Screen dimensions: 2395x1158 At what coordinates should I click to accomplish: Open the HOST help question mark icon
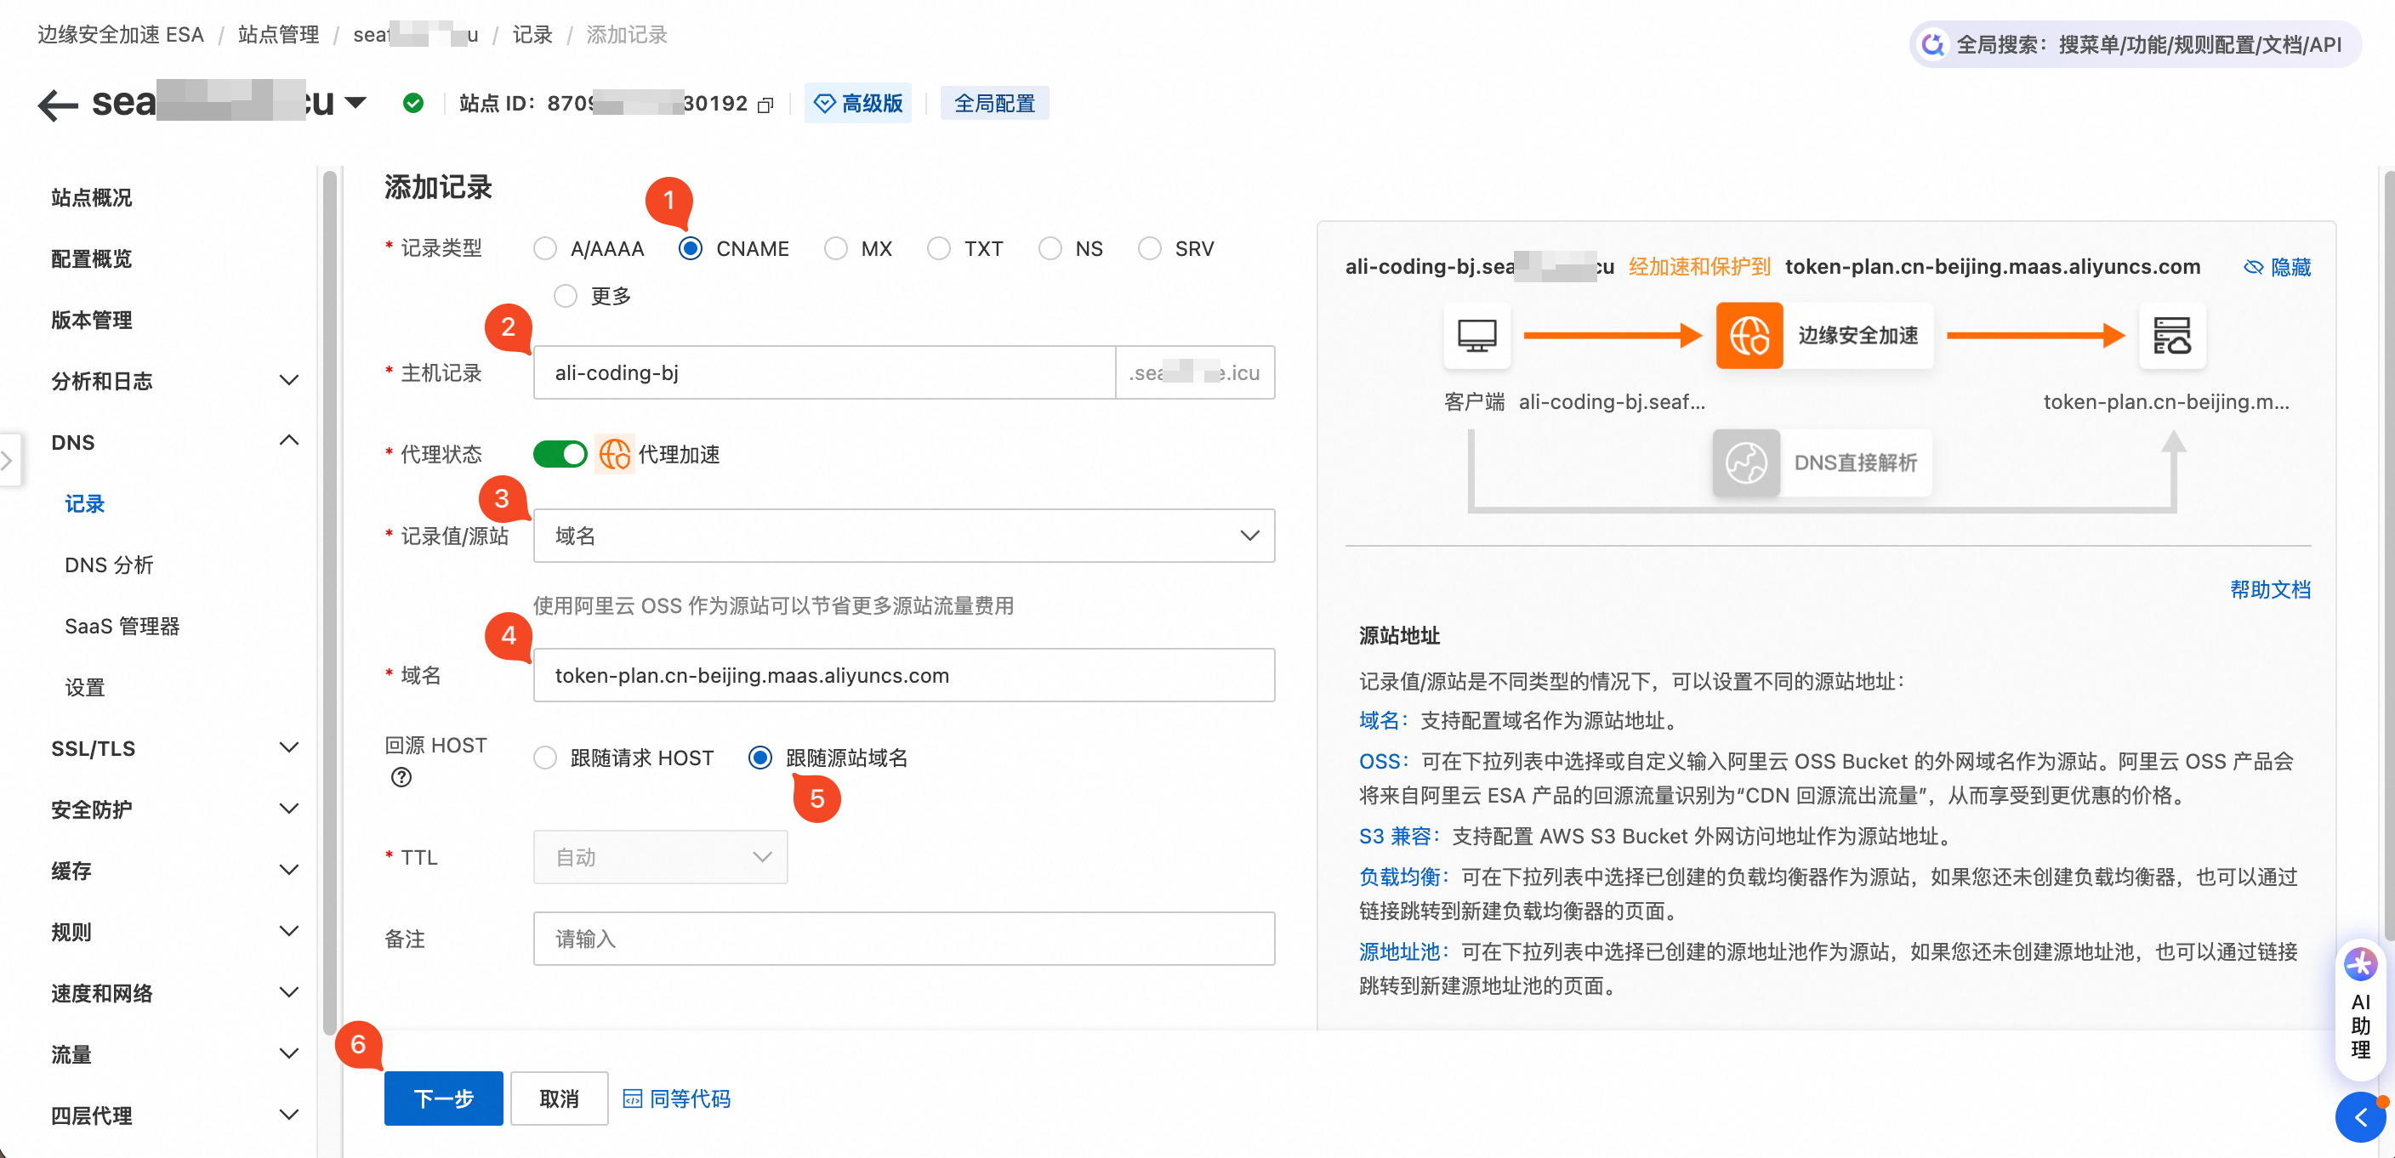click(401, 777)
